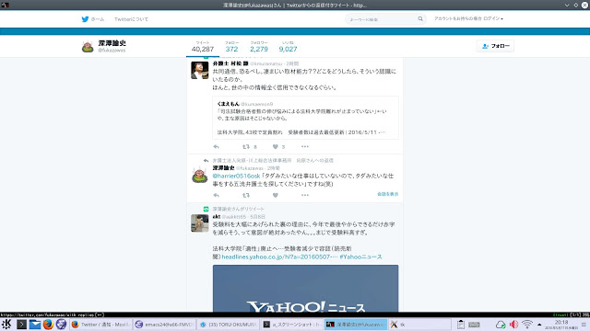Image resolution: width=590 pixels, height=331 pixels.
Task: Switch to 'tk' taskbar window
Action: tap(419, 325)
